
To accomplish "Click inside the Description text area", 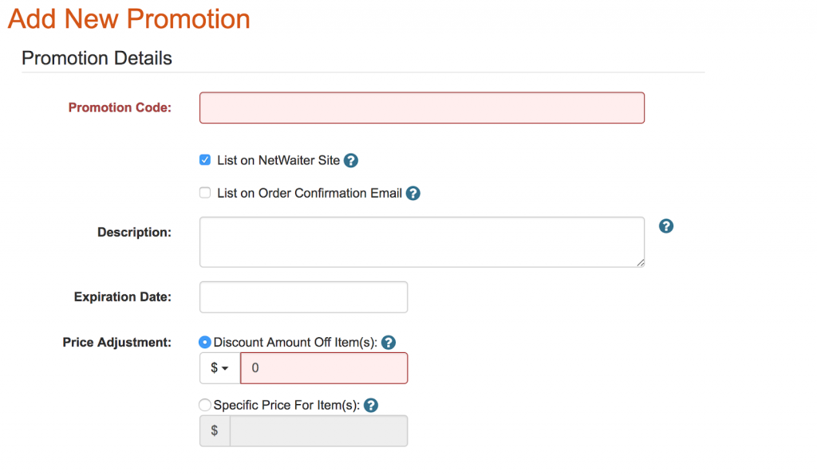I will tap(422, 242).
